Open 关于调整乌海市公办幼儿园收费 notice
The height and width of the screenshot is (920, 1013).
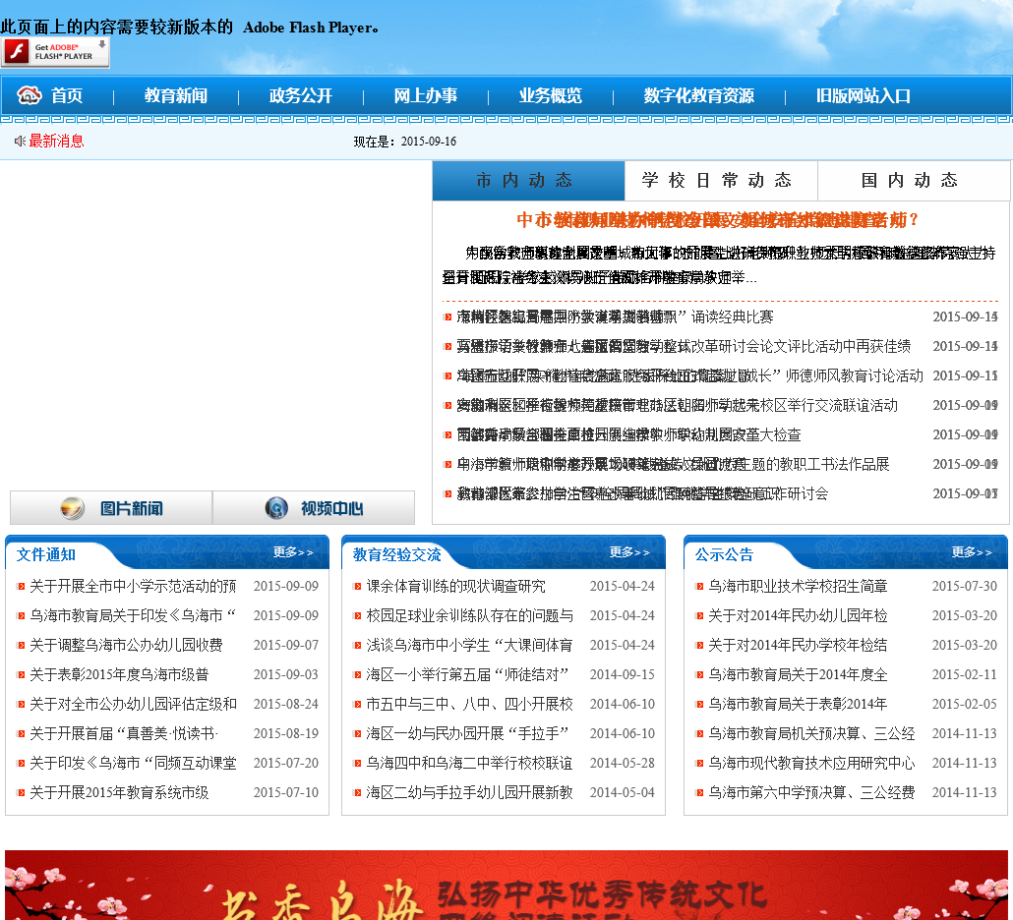point(126,645)
